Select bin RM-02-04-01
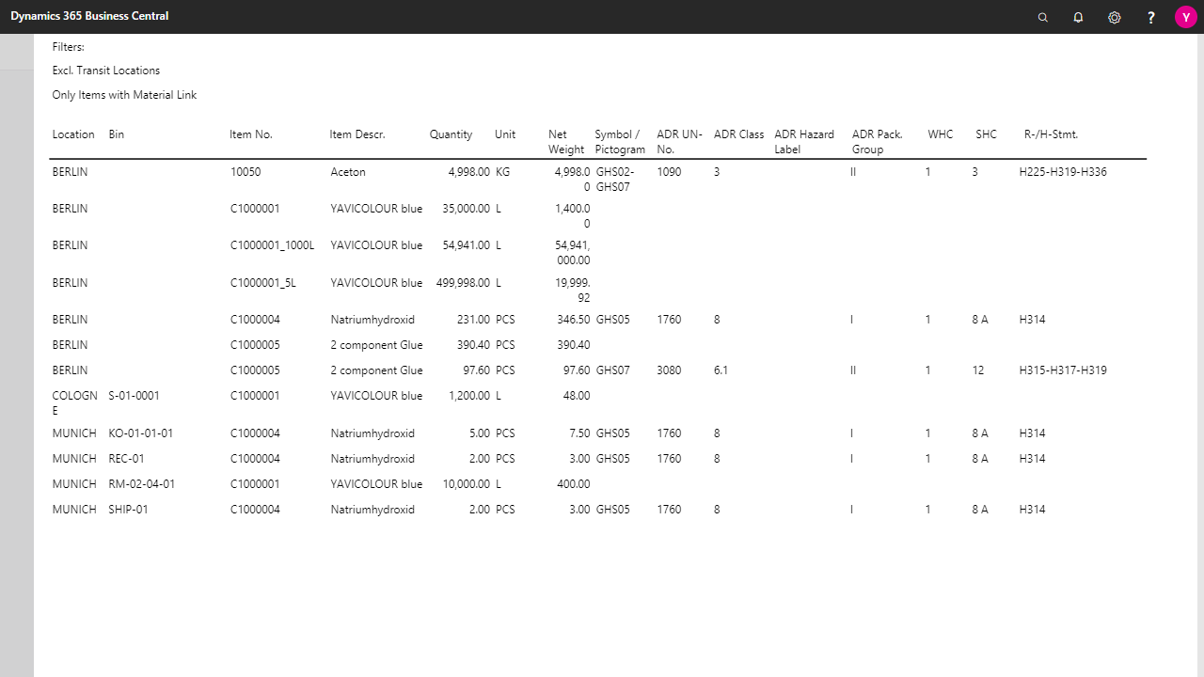The image size is (1204, 677). (x=142, y=484)
